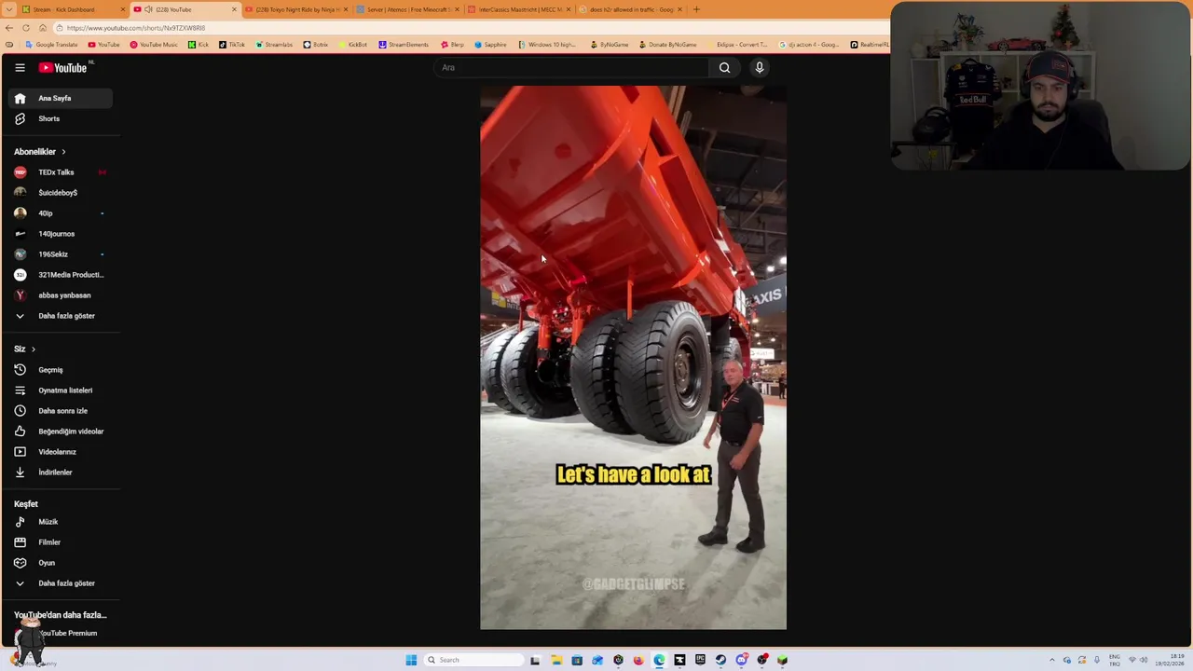Open İndirilenler downloads
The height and width of the screenshot is (671, 1193).
(60, 472)
